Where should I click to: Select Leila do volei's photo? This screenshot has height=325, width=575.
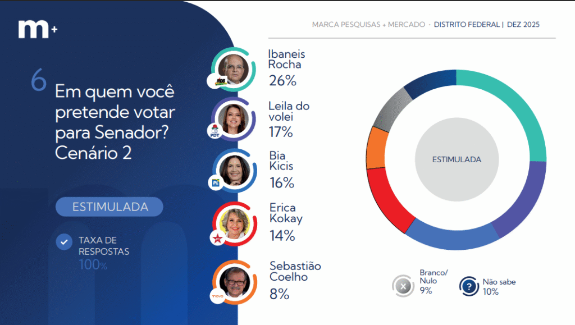(x=235, y=118)
